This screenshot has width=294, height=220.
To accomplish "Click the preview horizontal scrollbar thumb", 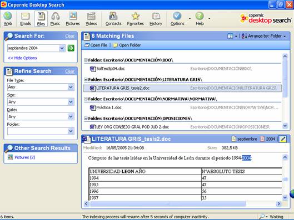I will coord(168,203).
